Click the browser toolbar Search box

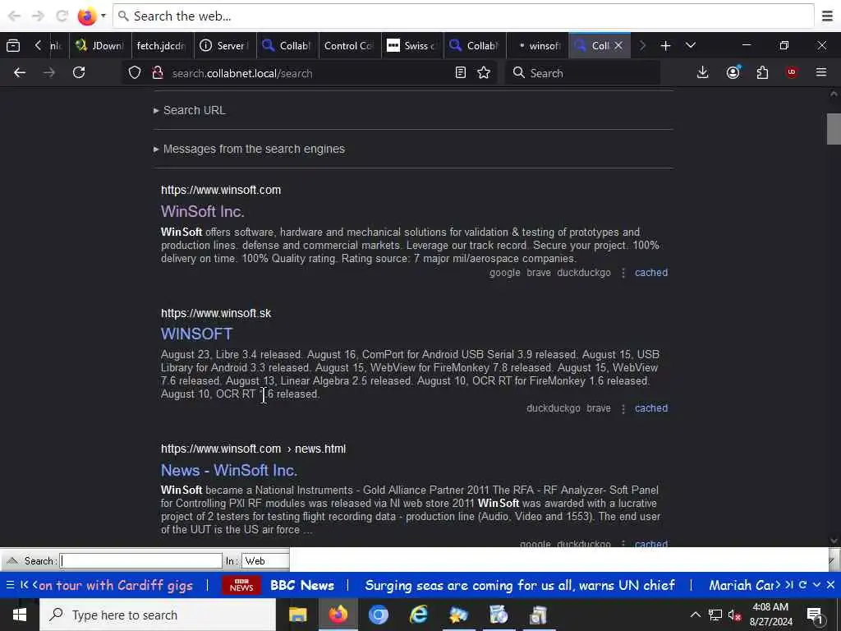click(582, 73)
